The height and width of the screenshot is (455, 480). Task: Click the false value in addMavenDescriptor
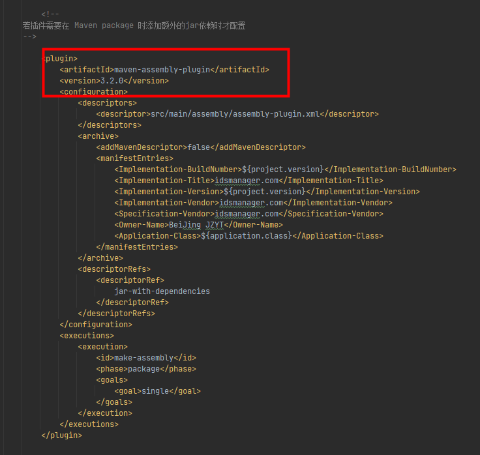click(x=199, y=147)
